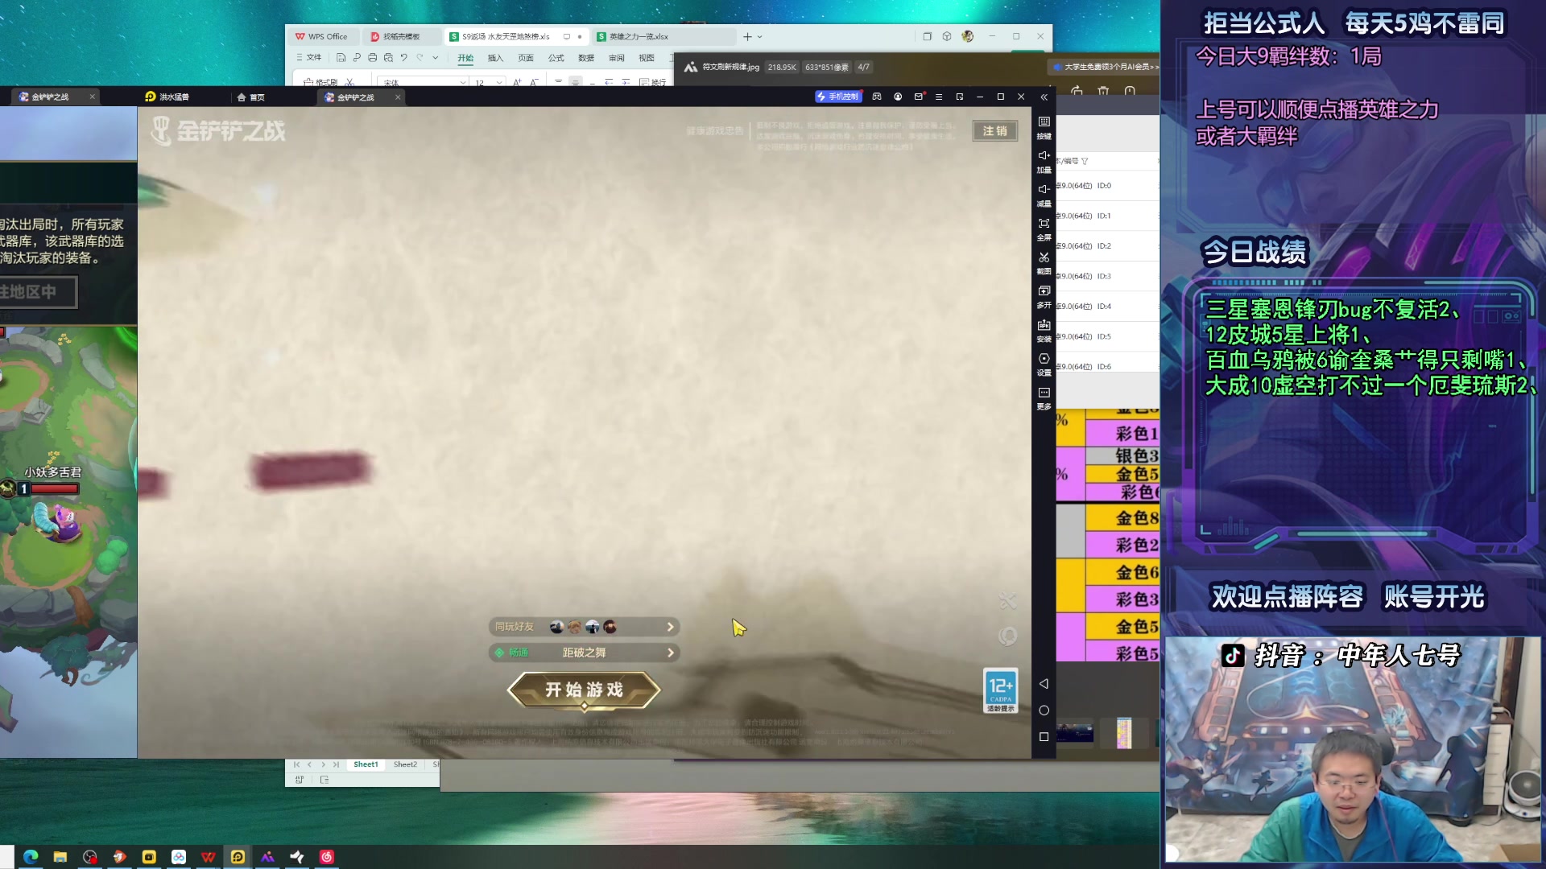This screenshot has width=1546, height=869.
Task: Click the ID:3 emulator instance row
Action: pos(1107,276)
